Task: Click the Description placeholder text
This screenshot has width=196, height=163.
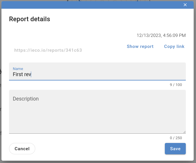Action: [26, 99]
